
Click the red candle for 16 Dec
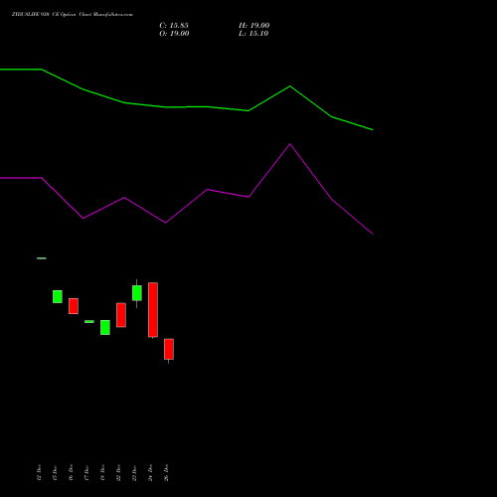74,306
